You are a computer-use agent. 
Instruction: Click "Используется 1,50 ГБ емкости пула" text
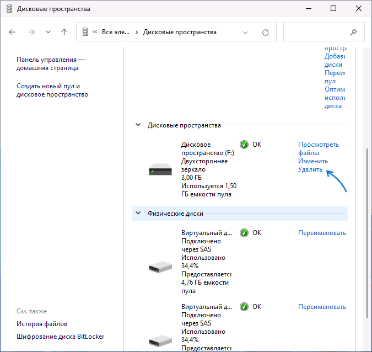209,190
